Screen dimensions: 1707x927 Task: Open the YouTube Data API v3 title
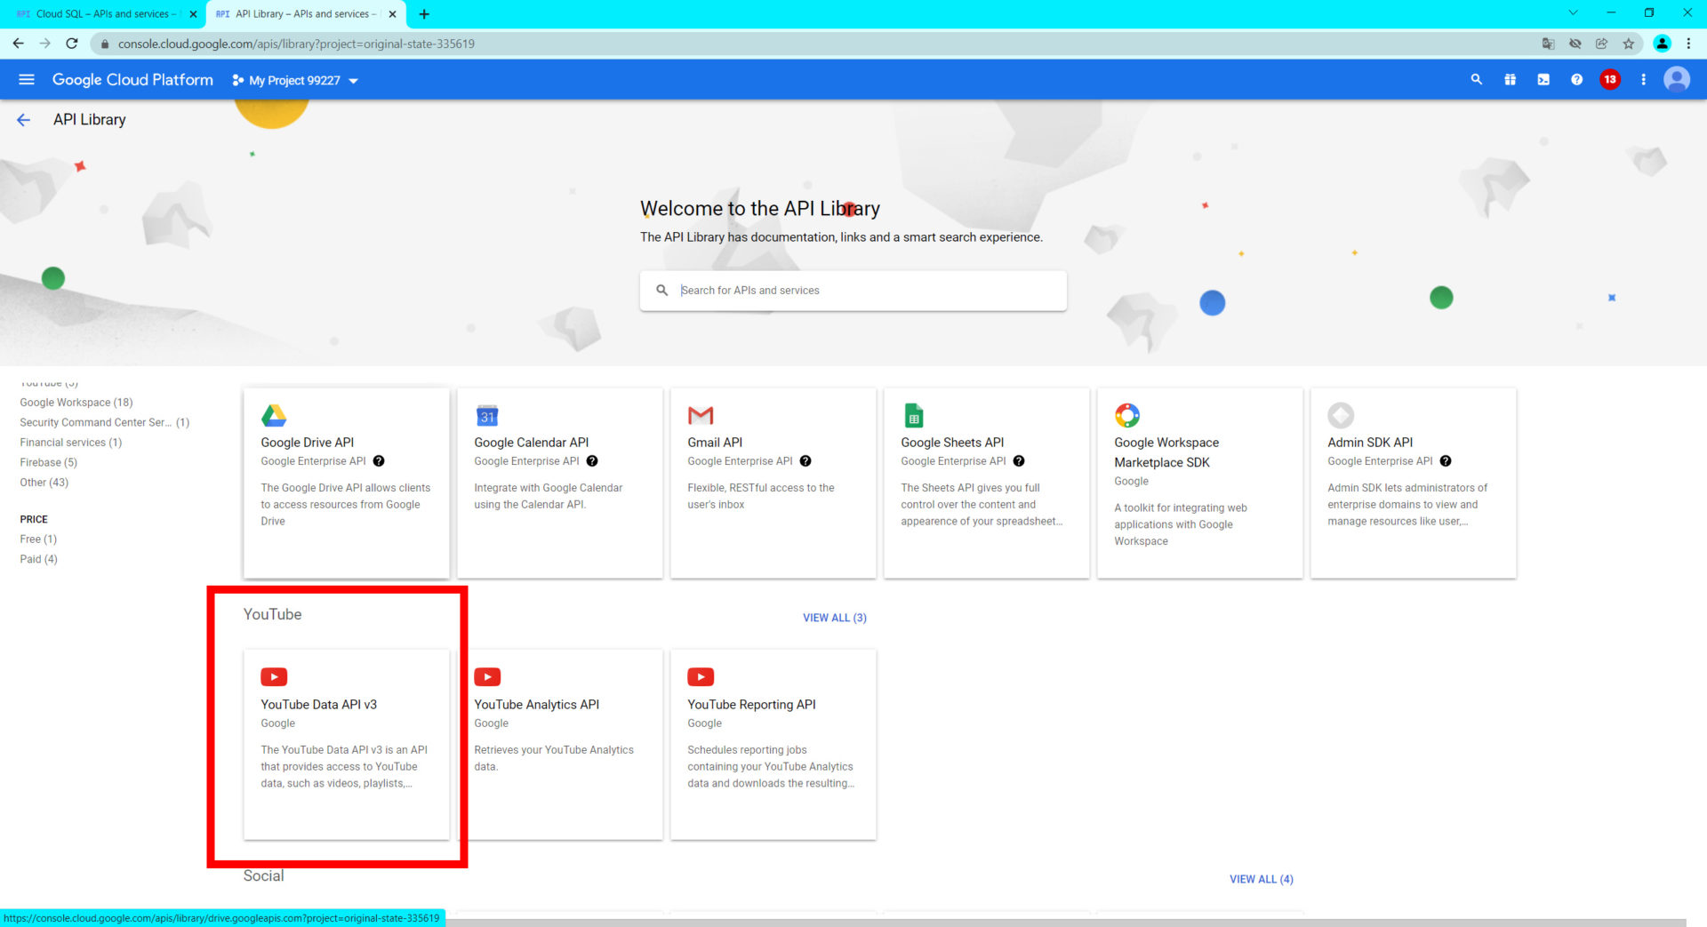[319, 705]
